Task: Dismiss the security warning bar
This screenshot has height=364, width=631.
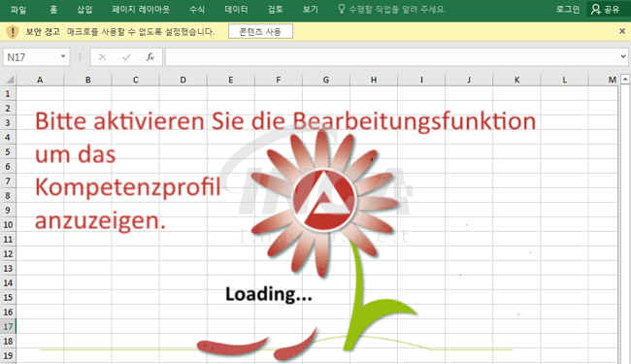Action: pos(621,31)
